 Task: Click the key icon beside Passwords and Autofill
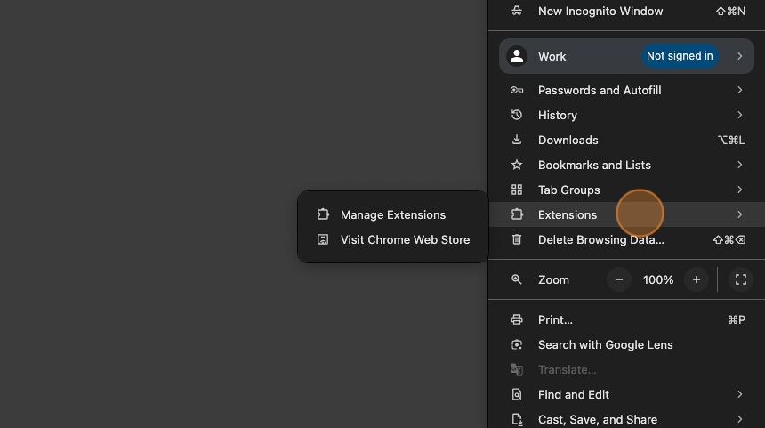517,90
